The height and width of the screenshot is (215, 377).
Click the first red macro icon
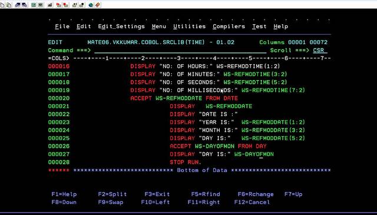59,5
